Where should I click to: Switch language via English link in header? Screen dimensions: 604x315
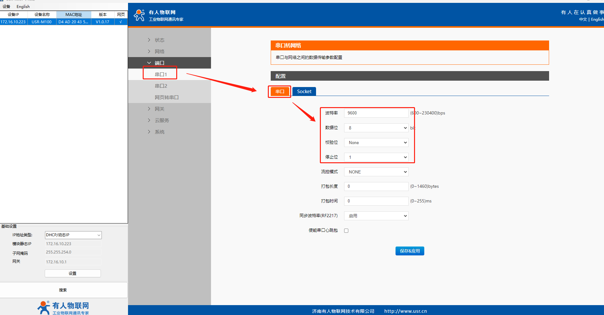point(597,19)
